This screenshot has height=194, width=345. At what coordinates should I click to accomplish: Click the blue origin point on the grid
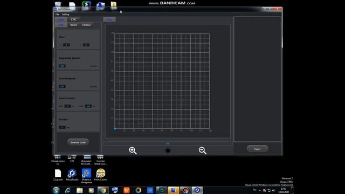(x=115, y=128)
